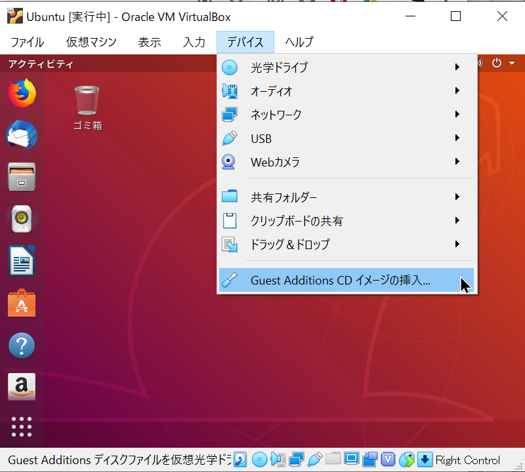Image resolution: width=525 pixels, height=472 pixels.
Task: Close the open デバイス menu
Action: pyautogui.click(x=245, y=42)
